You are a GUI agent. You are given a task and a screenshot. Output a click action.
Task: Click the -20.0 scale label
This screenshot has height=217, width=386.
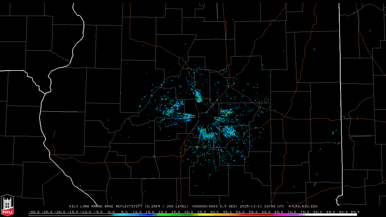click(60, 212)
